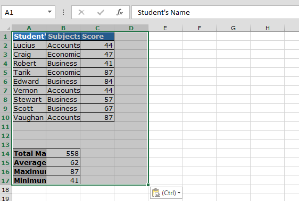Screen dimensions: 299x201
Task: Select column D header
Action: 131,28
